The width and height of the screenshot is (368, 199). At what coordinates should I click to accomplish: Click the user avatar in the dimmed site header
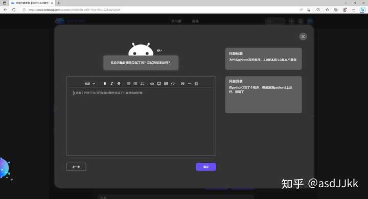tap(310, 21)
